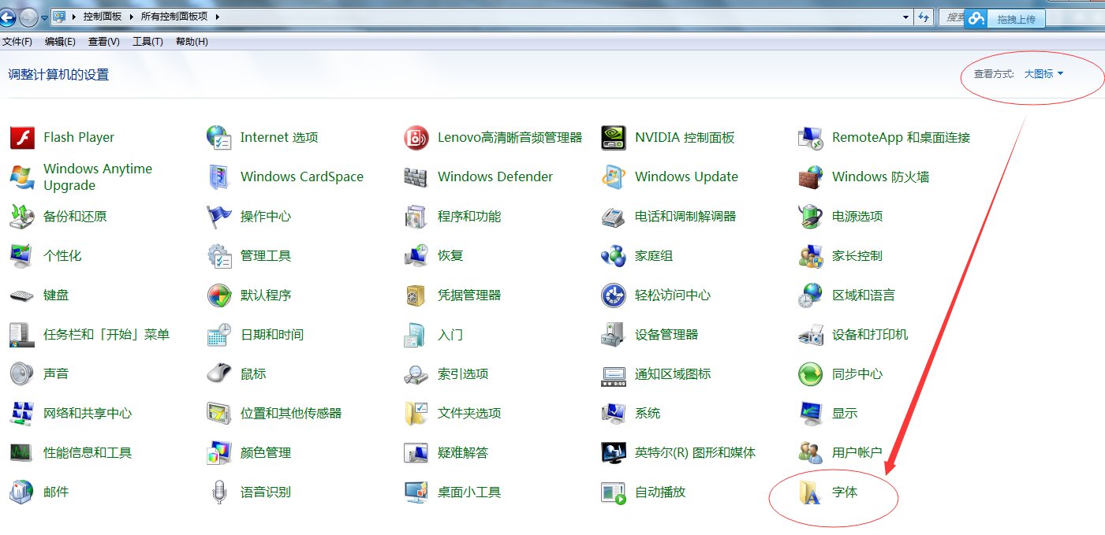Viewport: 1105px width, 535px height.
Task: Open 用户帐户 settings
Action: coord(858,452)
